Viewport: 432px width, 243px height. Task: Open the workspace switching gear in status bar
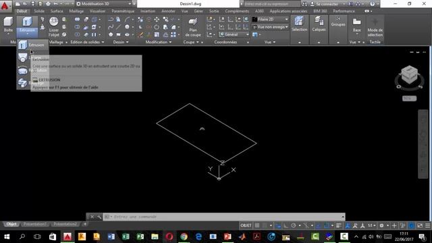pyautogui.click(x=381, y=225)
